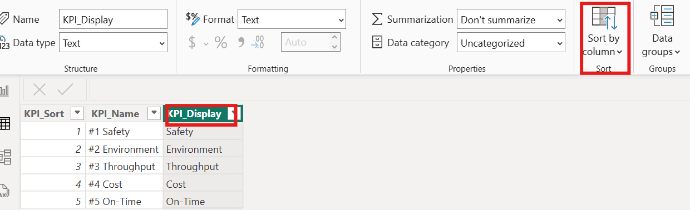Select the cell '#4 Cost'
690x210 pixels.
125,184
